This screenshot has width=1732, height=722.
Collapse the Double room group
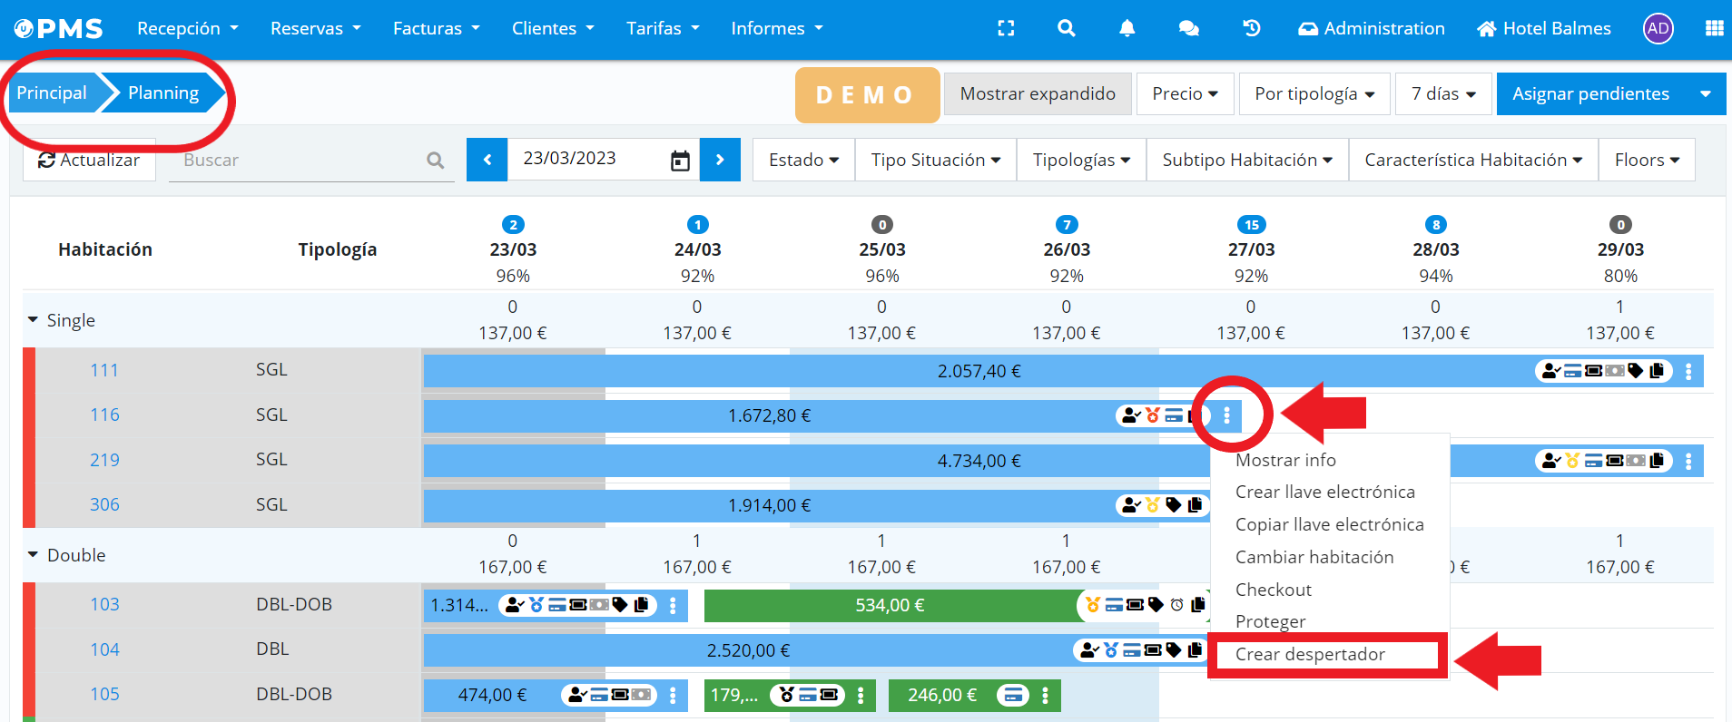click(34, 554)
